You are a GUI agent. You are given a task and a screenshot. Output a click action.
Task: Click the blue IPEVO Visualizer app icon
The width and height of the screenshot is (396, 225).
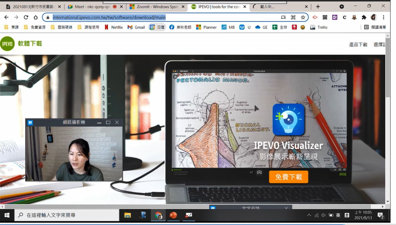288,120
